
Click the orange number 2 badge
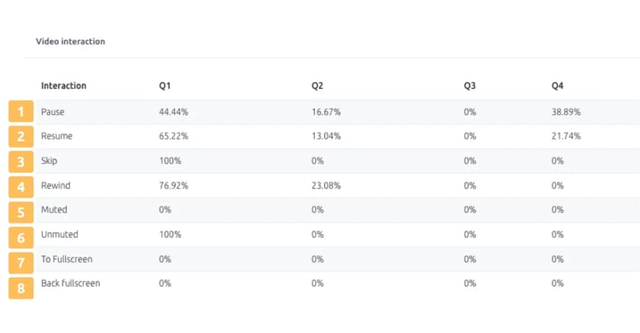(21, 136)
